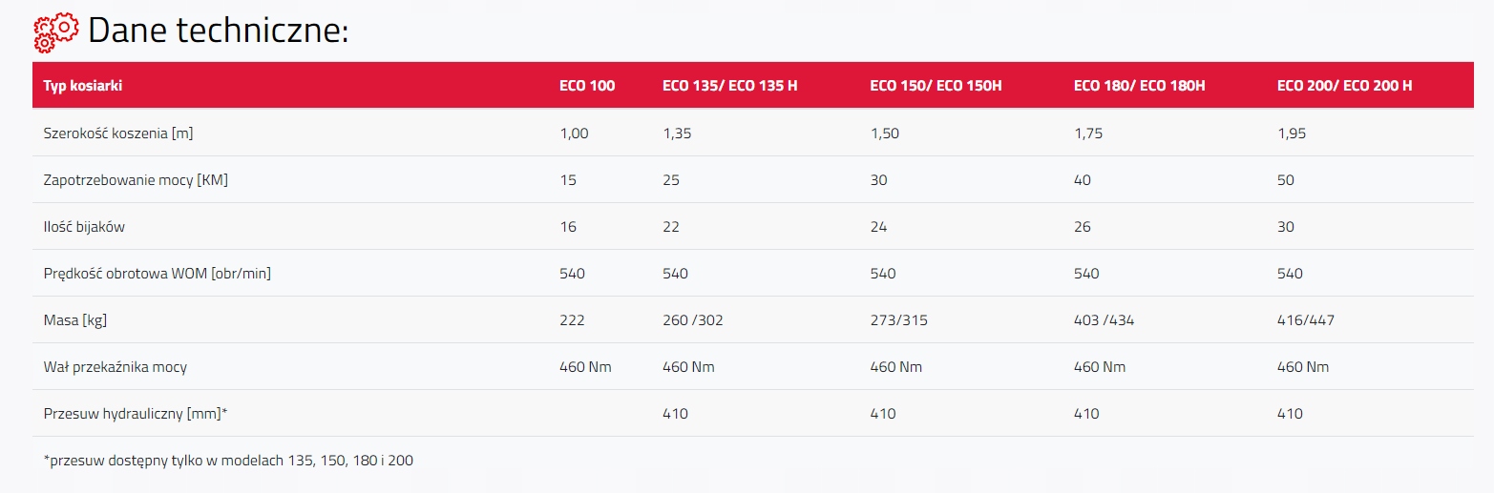Select the "Masa [kg]" row label

tap(75, 320)
